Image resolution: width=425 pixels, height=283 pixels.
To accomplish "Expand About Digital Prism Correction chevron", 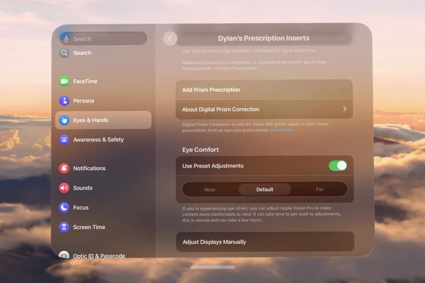I will (344, 109).
